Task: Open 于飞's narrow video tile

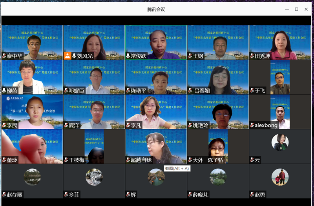Action: 279,77
